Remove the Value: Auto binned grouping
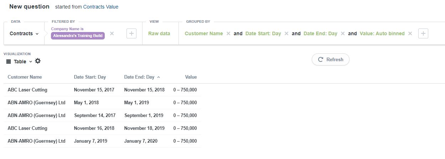 click(410, 33)
